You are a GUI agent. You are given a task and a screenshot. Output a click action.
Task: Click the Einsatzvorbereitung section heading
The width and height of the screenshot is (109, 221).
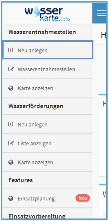37,216
